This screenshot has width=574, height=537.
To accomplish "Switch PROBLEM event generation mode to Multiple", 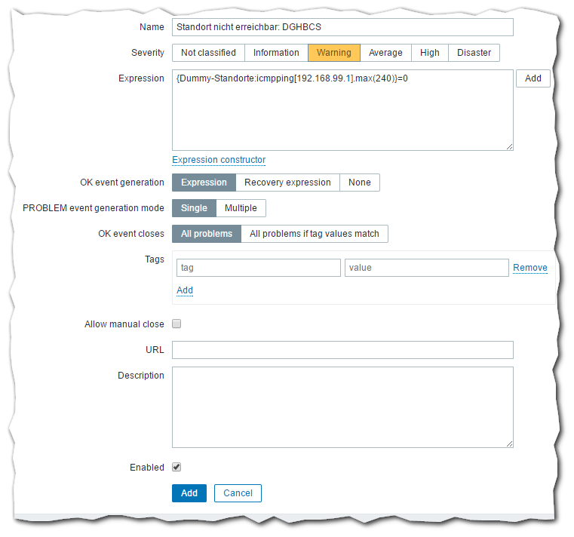I will 241,208.
